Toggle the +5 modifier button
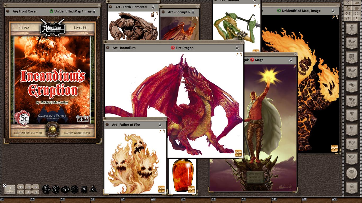The height and width of the screenshot is (203, 362). 36,187
